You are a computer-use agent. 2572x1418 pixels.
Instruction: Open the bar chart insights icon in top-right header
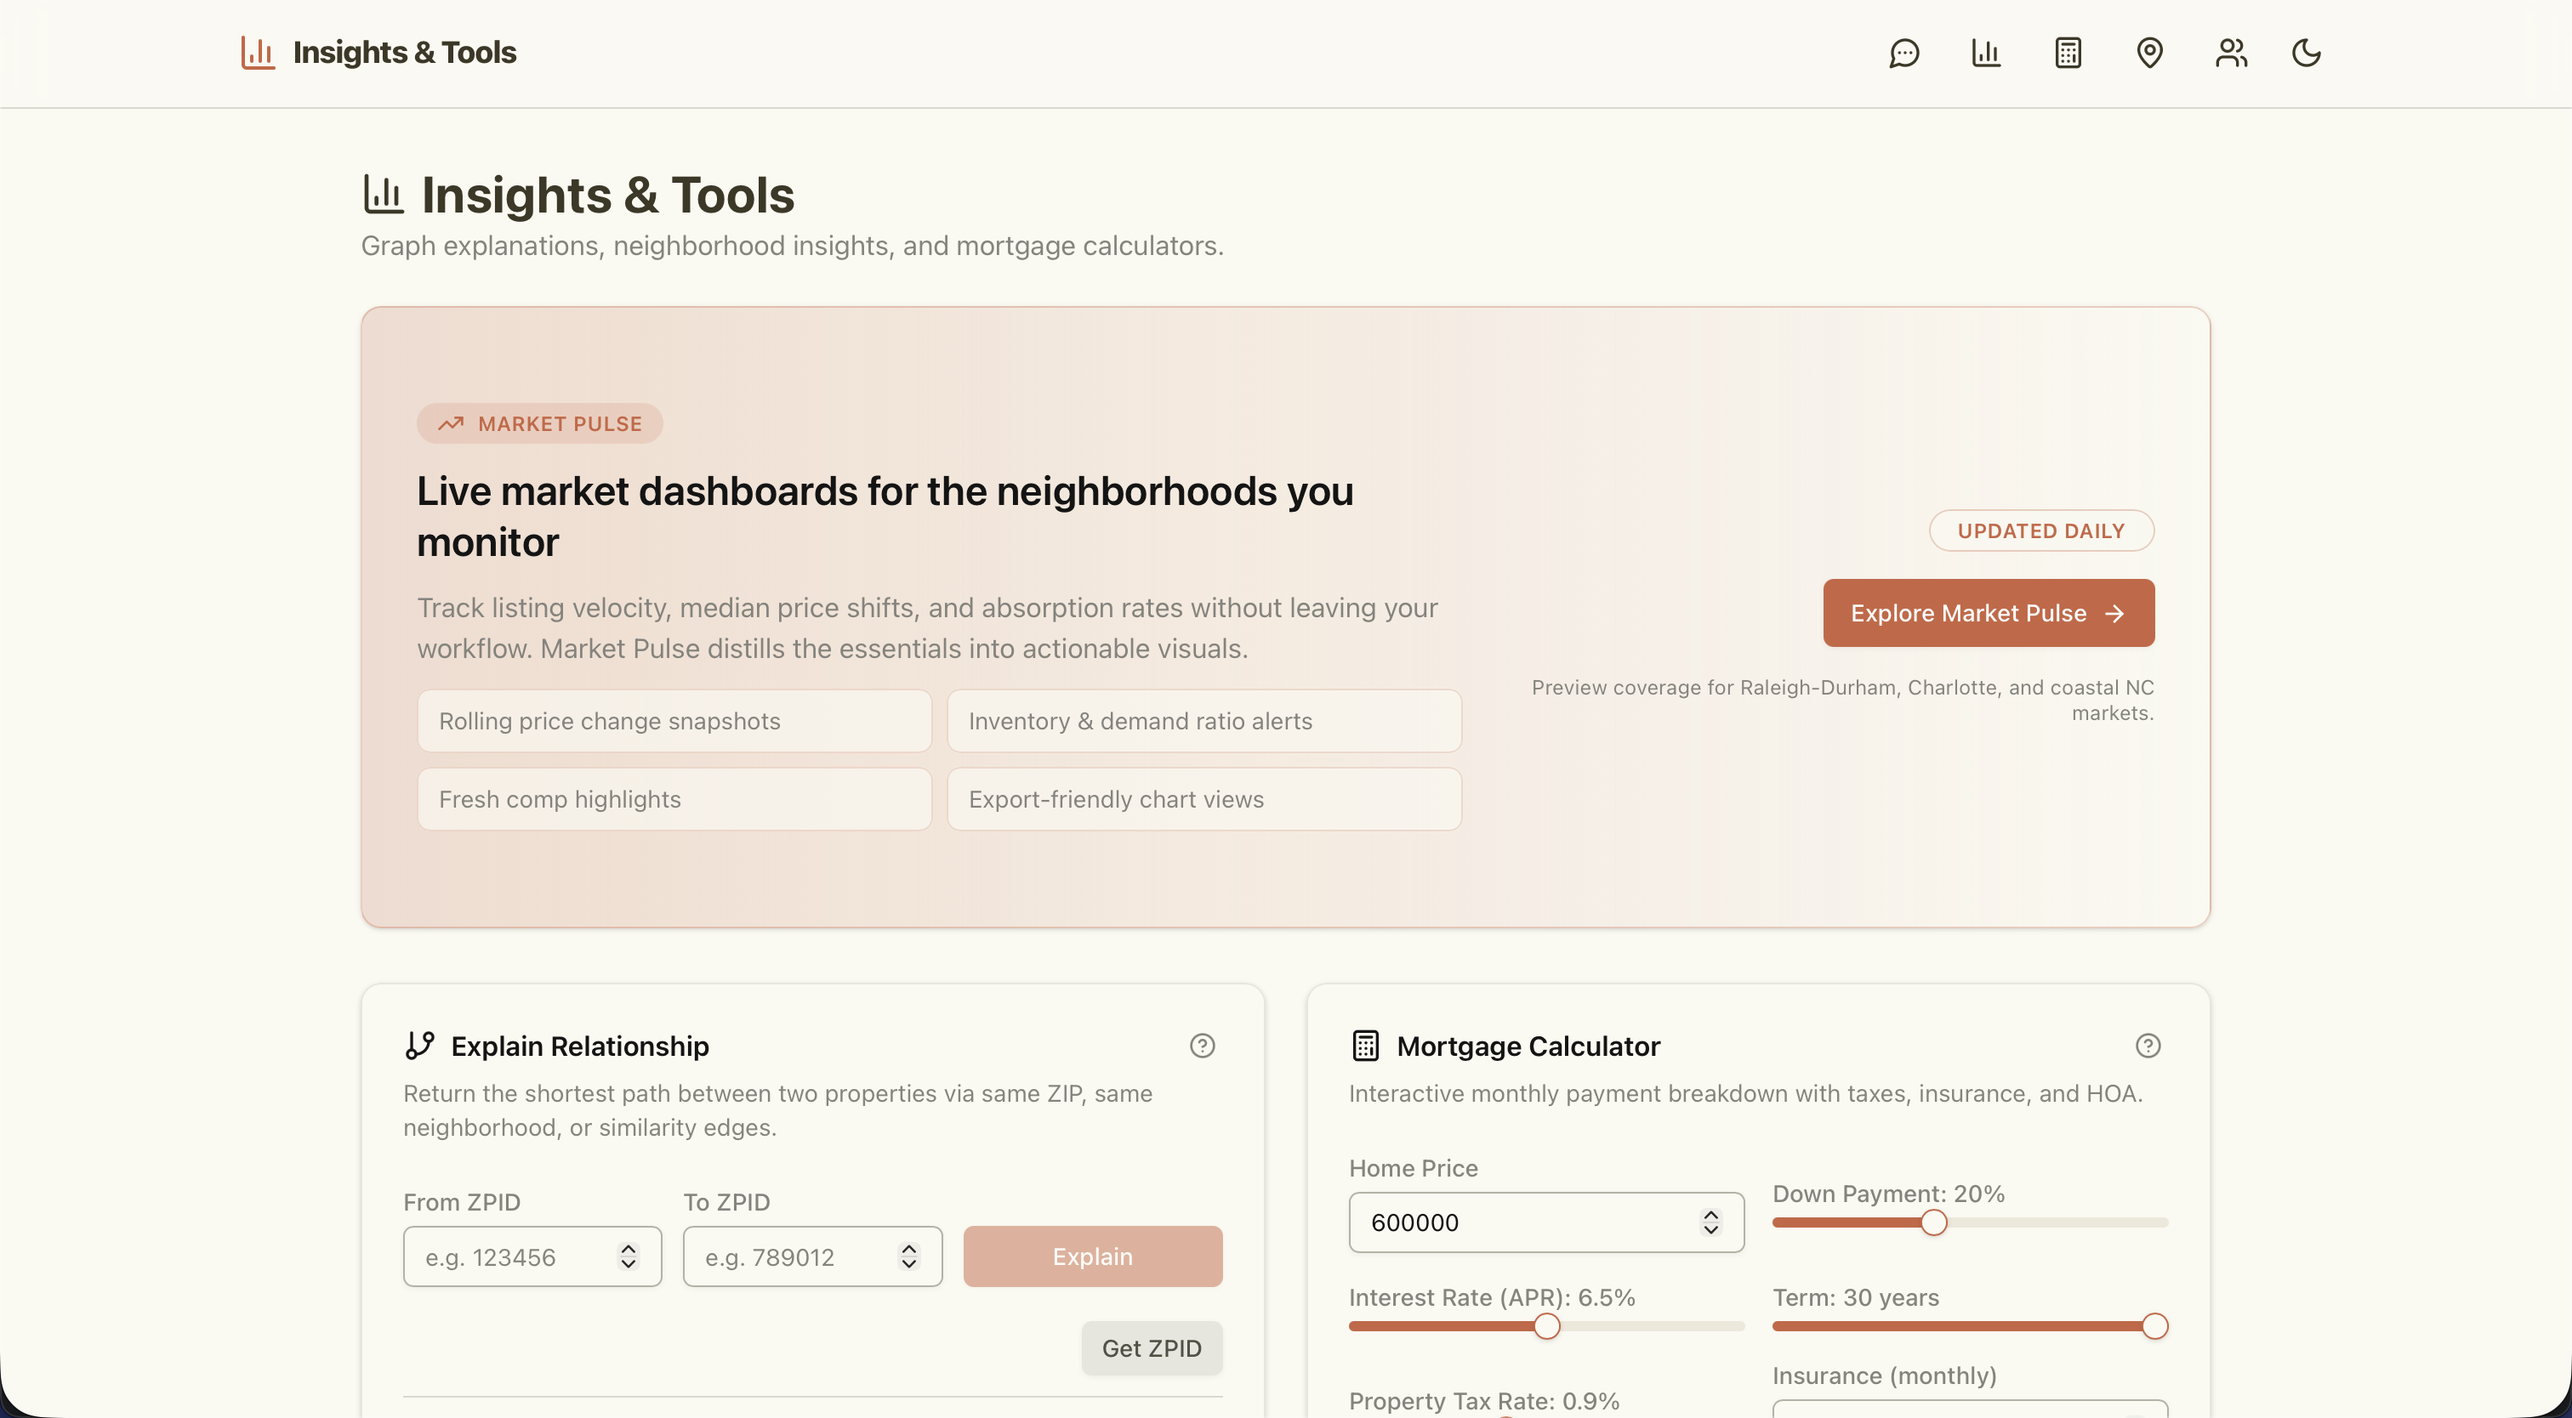pos(1986,53)
